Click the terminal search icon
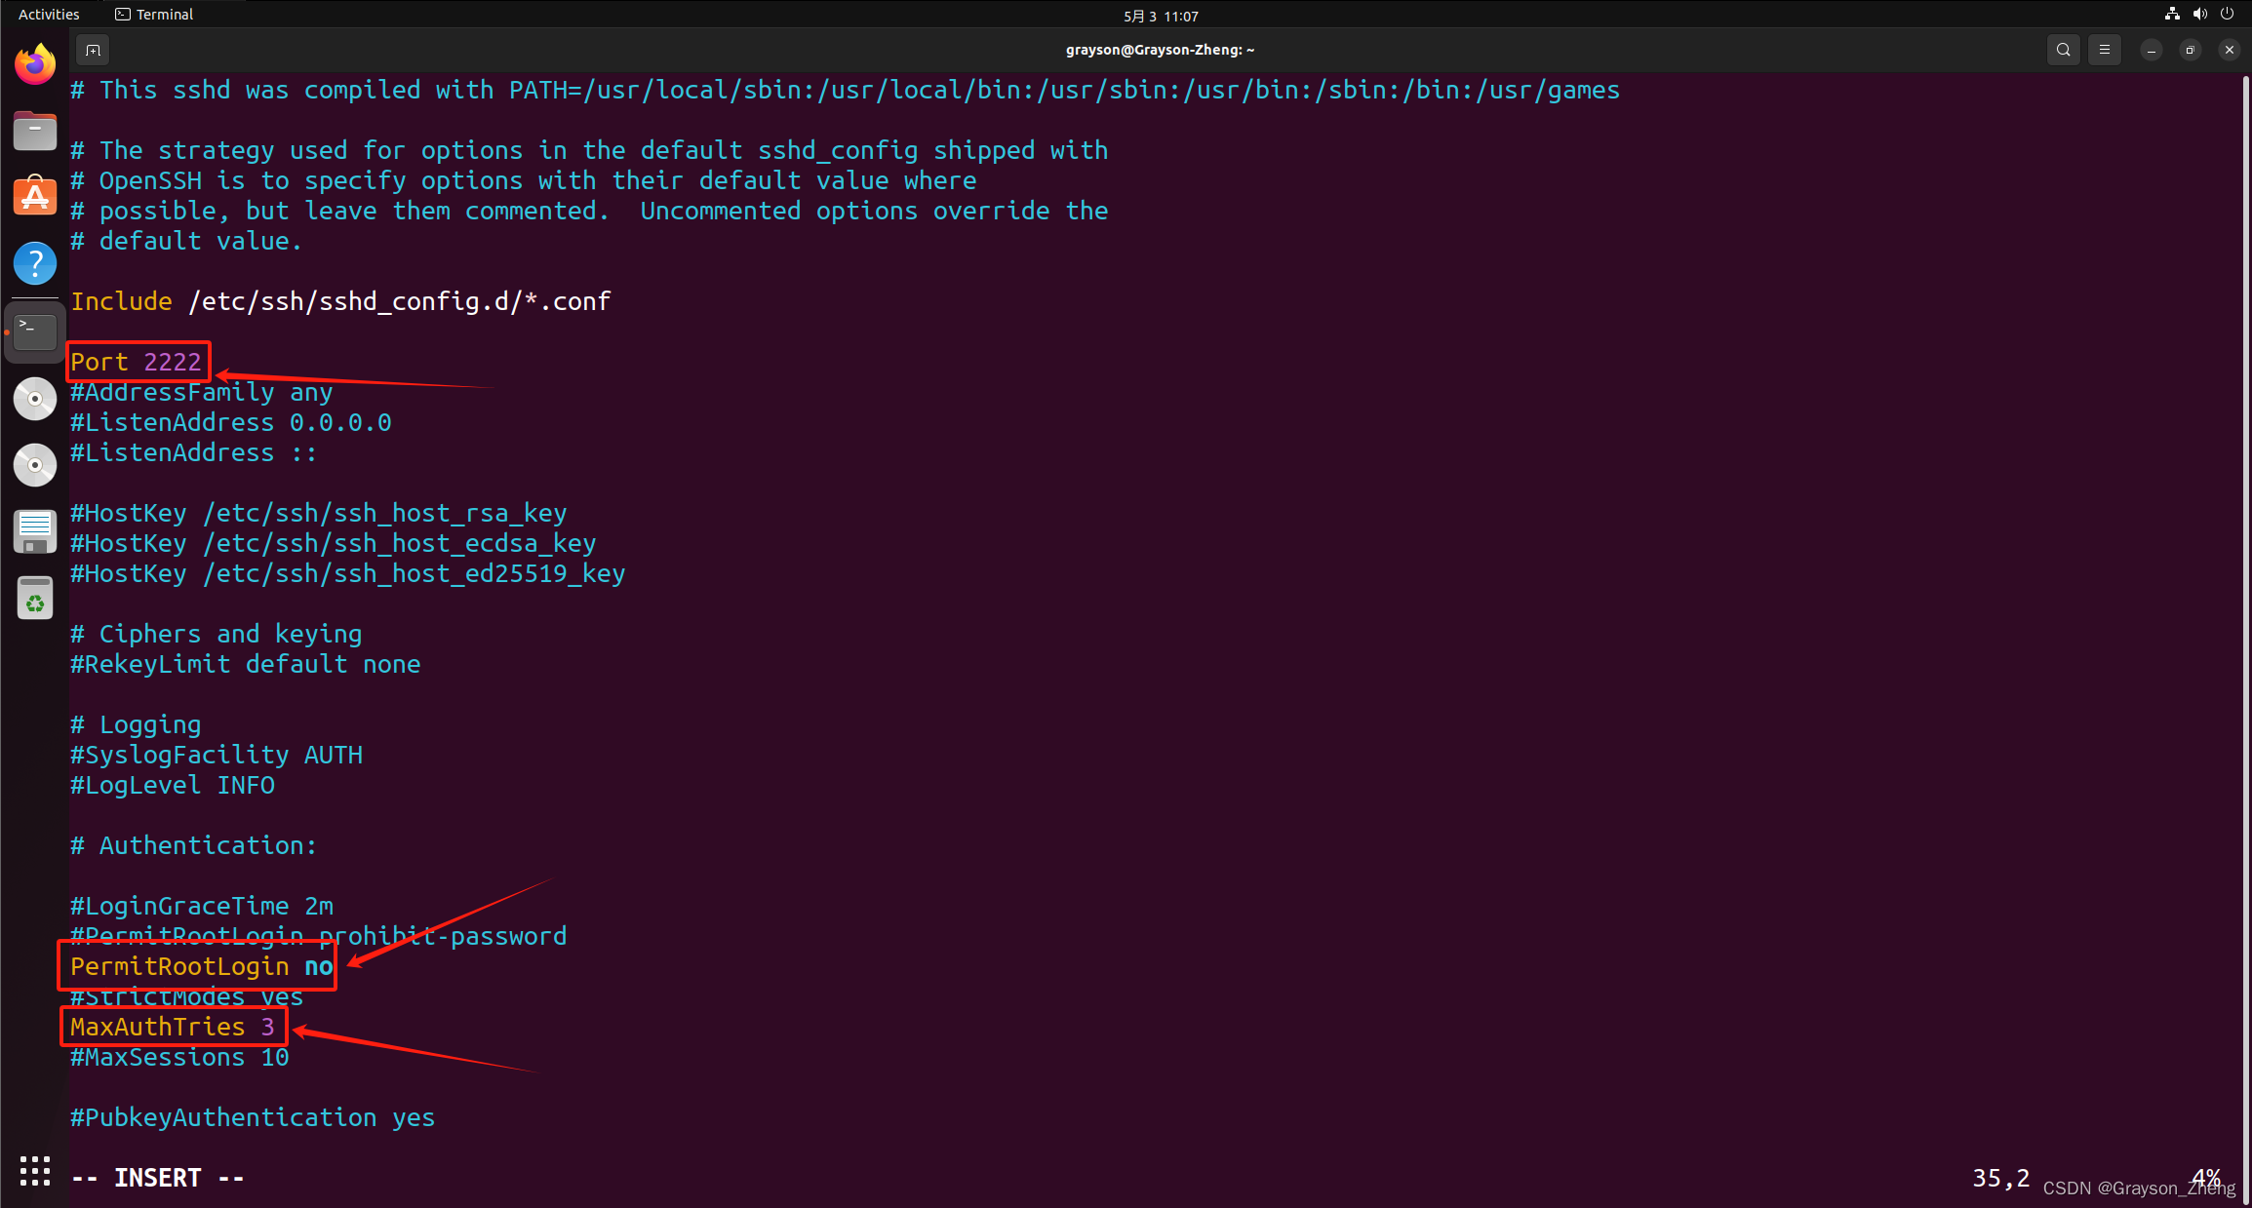2252x1208 pixels. pos(2063,50)
